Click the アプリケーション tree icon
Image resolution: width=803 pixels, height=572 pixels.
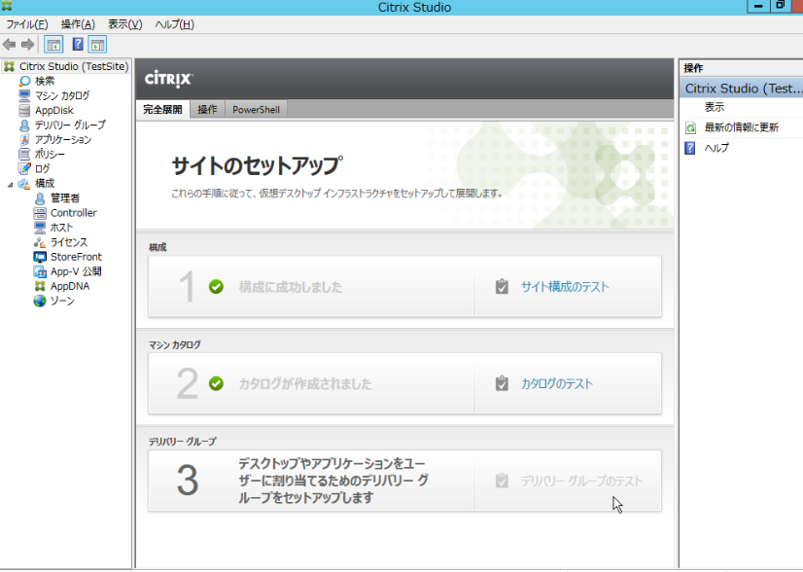pos(24,139)
